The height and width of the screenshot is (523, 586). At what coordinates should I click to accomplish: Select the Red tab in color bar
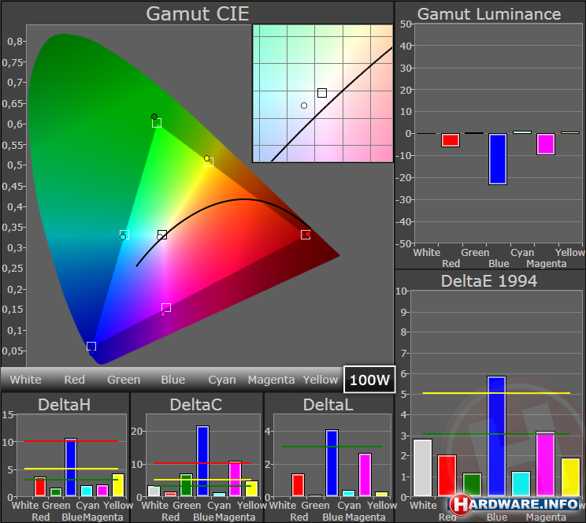coord(74,380)
